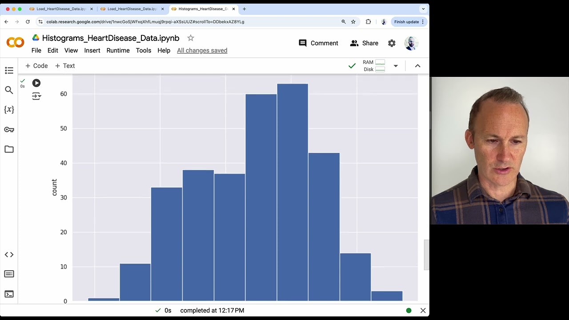Open the secrets key panel
This screenshot has height=320, width=569.
tap(9, 129)
